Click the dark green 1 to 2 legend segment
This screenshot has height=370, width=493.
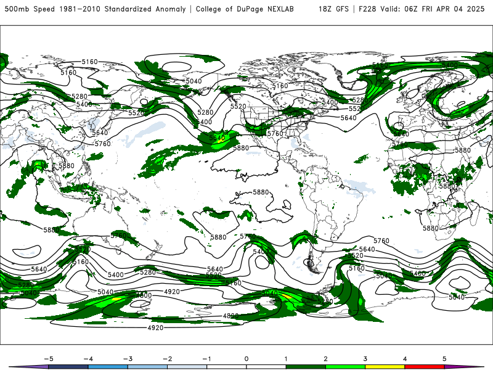306,367
